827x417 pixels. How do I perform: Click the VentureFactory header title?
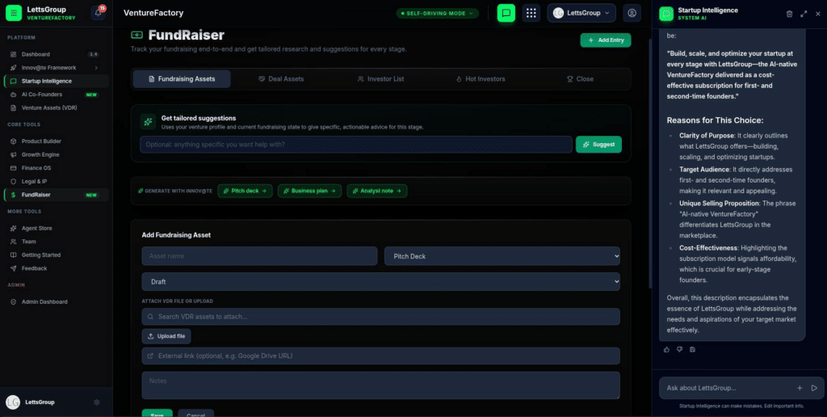[153, 13]
